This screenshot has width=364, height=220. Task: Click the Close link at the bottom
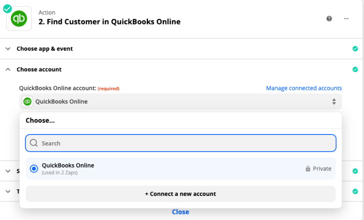[x=180, y=212]
